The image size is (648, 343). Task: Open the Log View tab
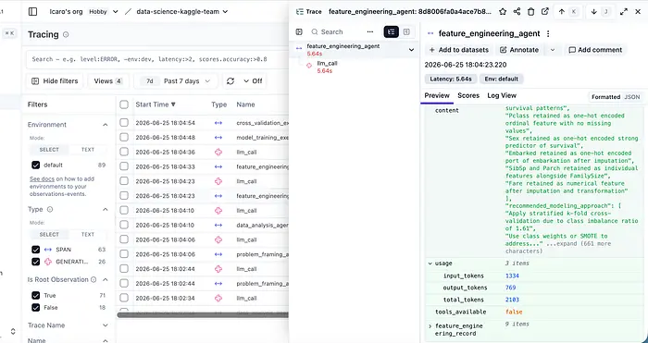point(502,95)
